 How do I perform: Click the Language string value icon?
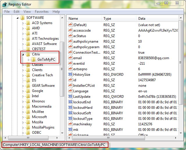(x=70, y=91)
